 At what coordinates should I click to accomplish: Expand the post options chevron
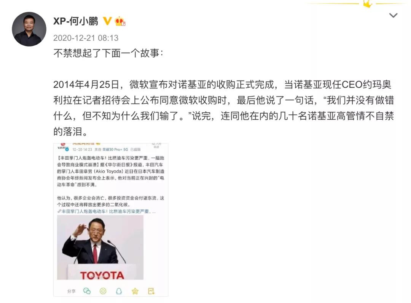coord(393,16)
